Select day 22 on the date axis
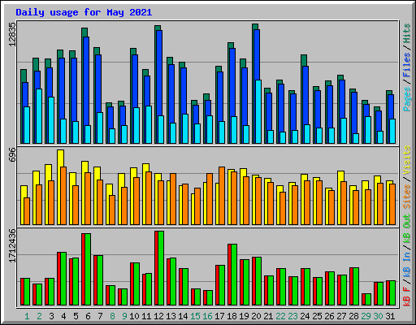The height and width of the screenshot is (325, 416). coord(280,316)
